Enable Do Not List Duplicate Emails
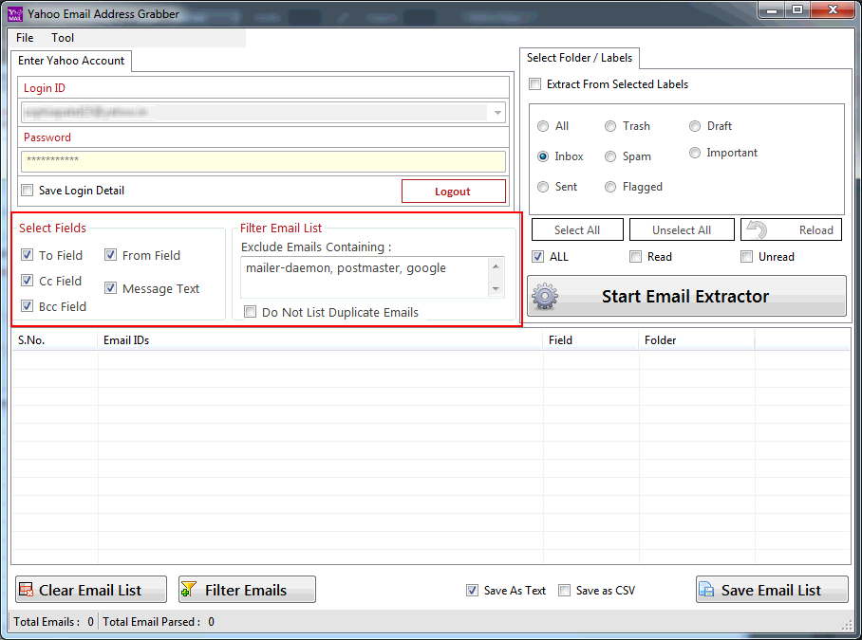This screenshot has width=862, height=640. [x=250, y=312]
